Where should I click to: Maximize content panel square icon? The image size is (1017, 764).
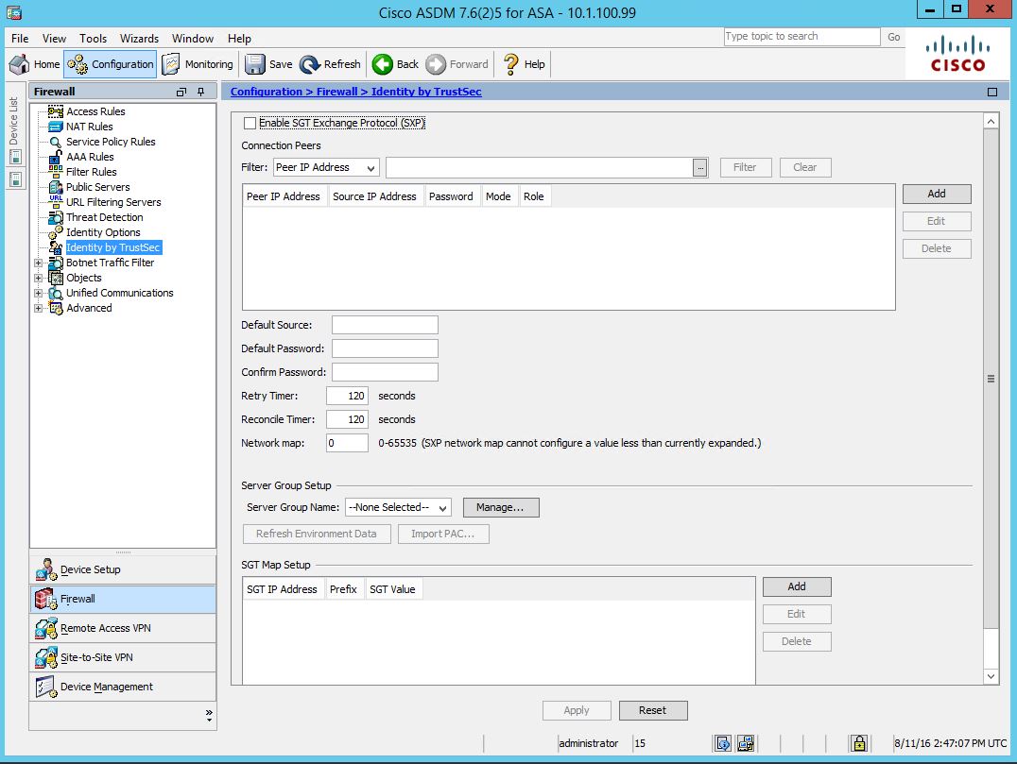992,92
